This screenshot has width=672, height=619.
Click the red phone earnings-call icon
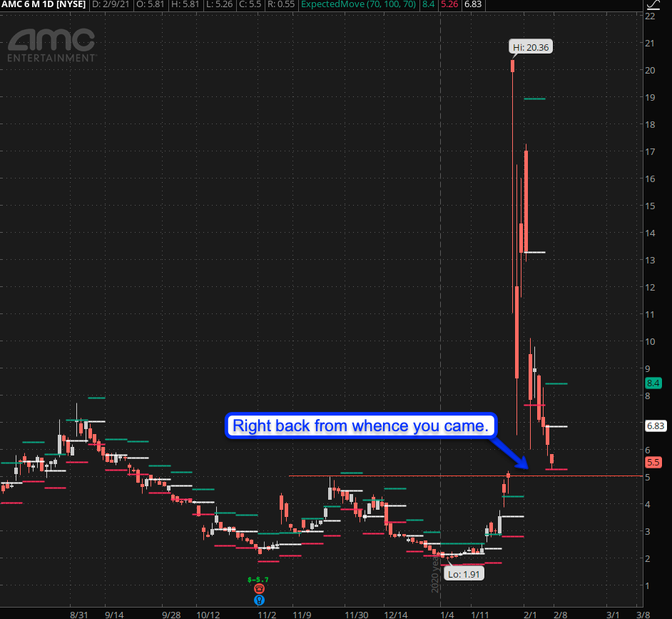click(259, 588)
